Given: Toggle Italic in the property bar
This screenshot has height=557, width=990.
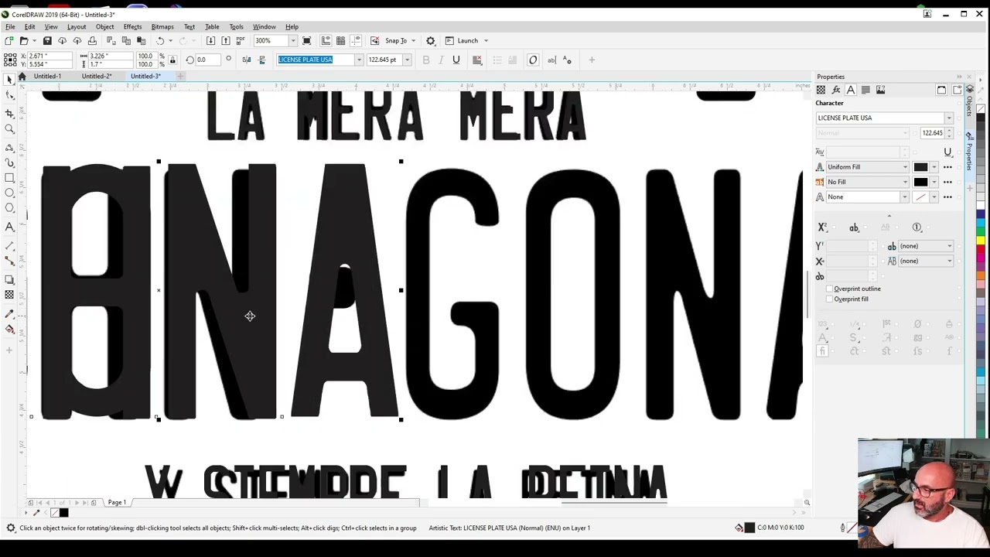Looking at the screenshot, I should point(441,60).
